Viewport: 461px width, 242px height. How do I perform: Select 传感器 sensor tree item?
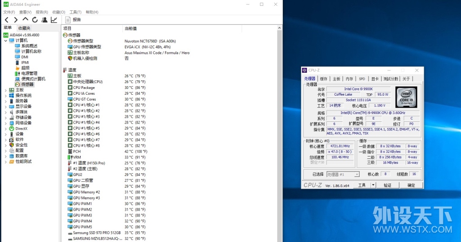[27, 84]
